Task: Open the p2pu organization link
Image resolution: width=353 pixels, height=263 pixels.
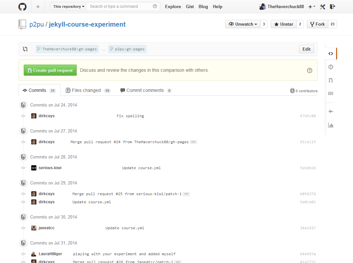Action: click(x=37, y=24)
